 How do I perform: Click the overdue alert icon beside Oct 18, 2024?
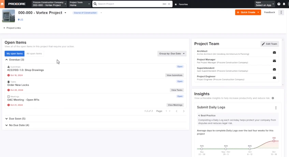9,75
